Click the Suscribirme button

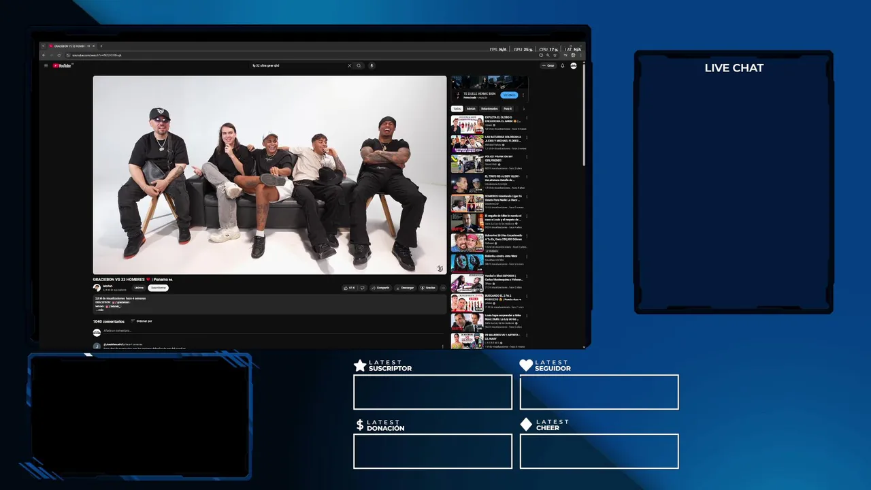(x=158, y=288)
